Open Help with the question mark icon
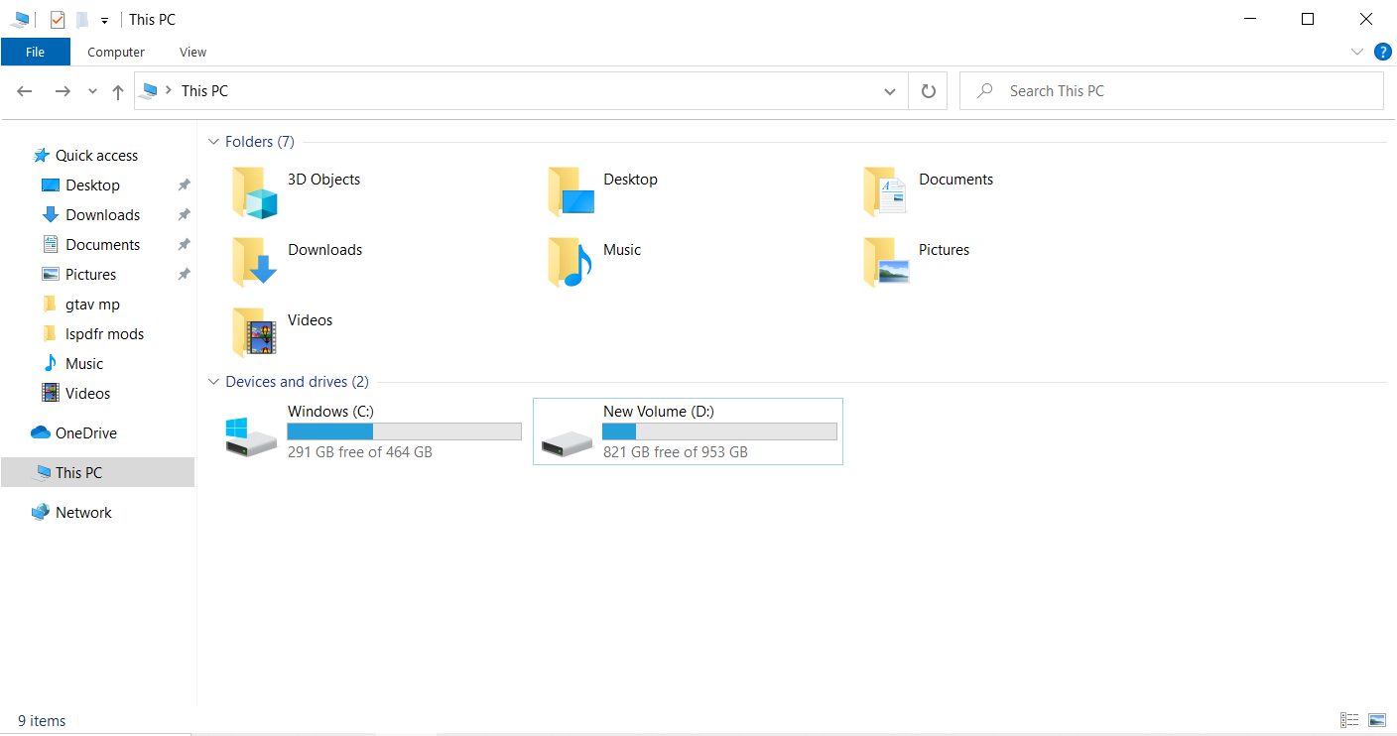The image size is (1397, 736). click(1382, 52)
